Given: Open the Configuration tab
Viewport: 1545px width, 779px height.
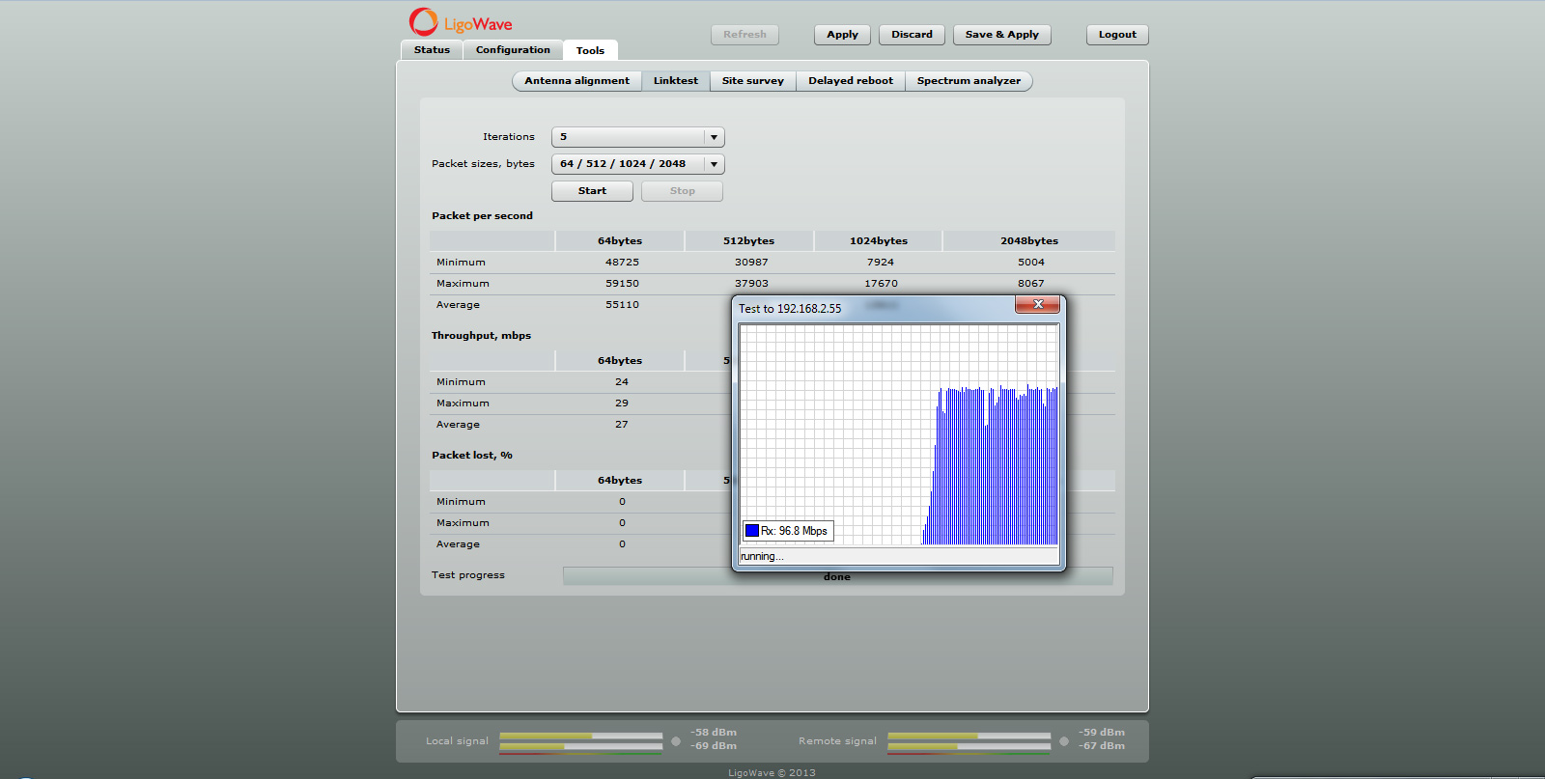Looking at the screenshot, I should [513, 50].
